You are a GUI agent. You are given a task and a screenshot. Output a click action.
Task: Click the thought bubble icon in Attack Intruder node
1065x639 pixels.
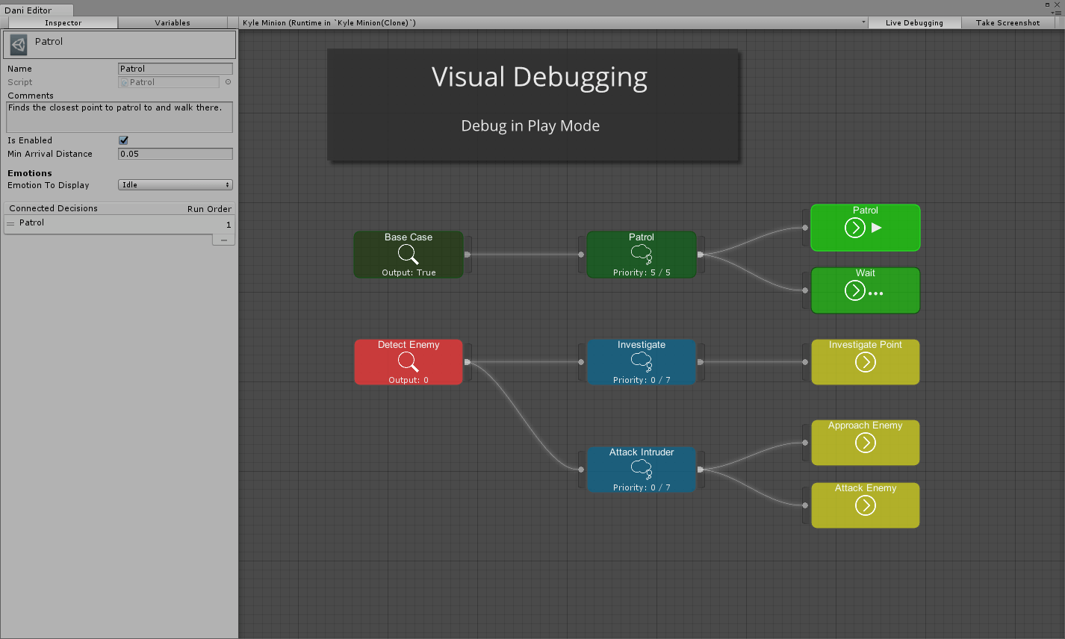(x=642, y=470)
